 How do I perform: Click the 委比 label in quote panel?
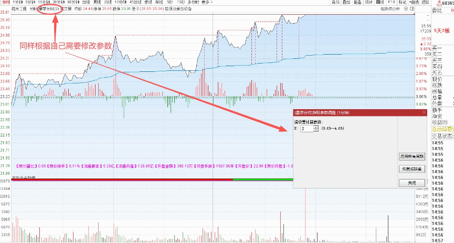(x=437, y=10)
